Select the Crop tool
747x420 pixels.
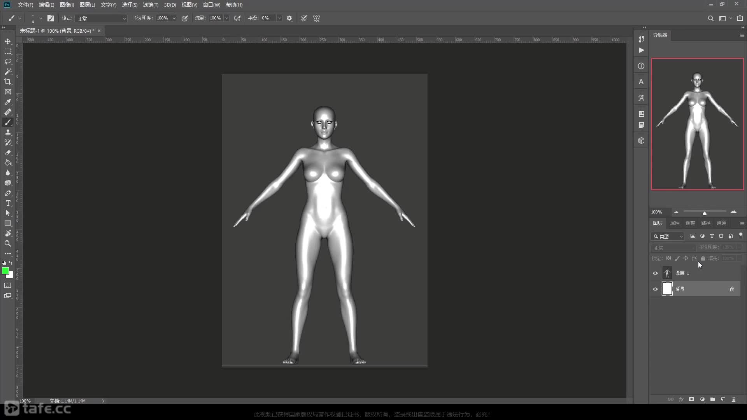tap(8, 82)
